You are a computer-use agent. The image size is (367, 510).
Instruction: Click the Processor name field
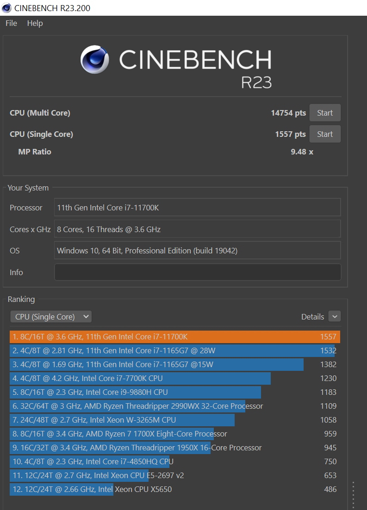(198, 208)
